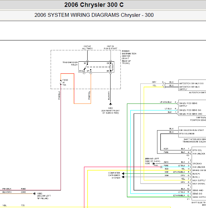This screenshot has width=206, height=208.
Task: Select the "HOT IN RUN & START" label
Action: click(x=111, y=47)
